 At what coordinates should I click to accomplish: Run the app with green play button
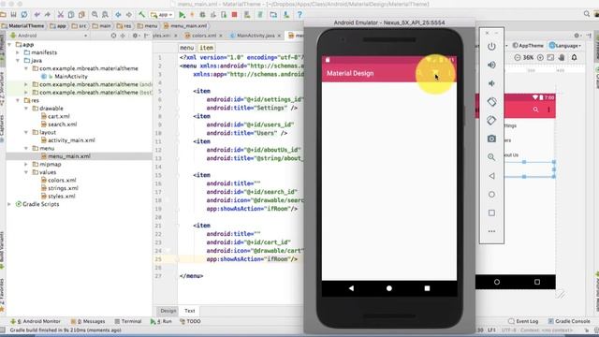[x=182, y=15]
